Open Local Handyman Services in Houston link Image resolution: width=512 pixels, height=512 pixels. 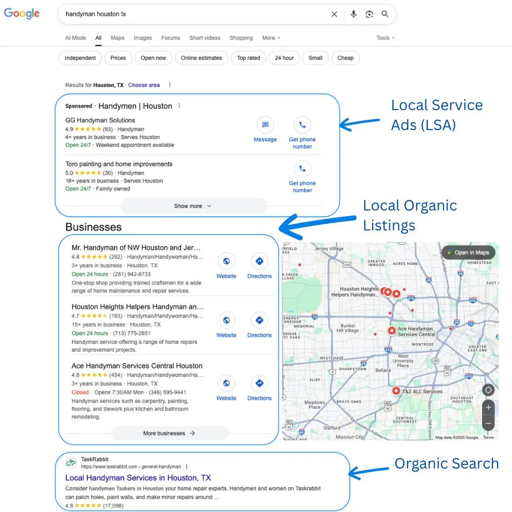pyautogui.click(x=138, y=478)
